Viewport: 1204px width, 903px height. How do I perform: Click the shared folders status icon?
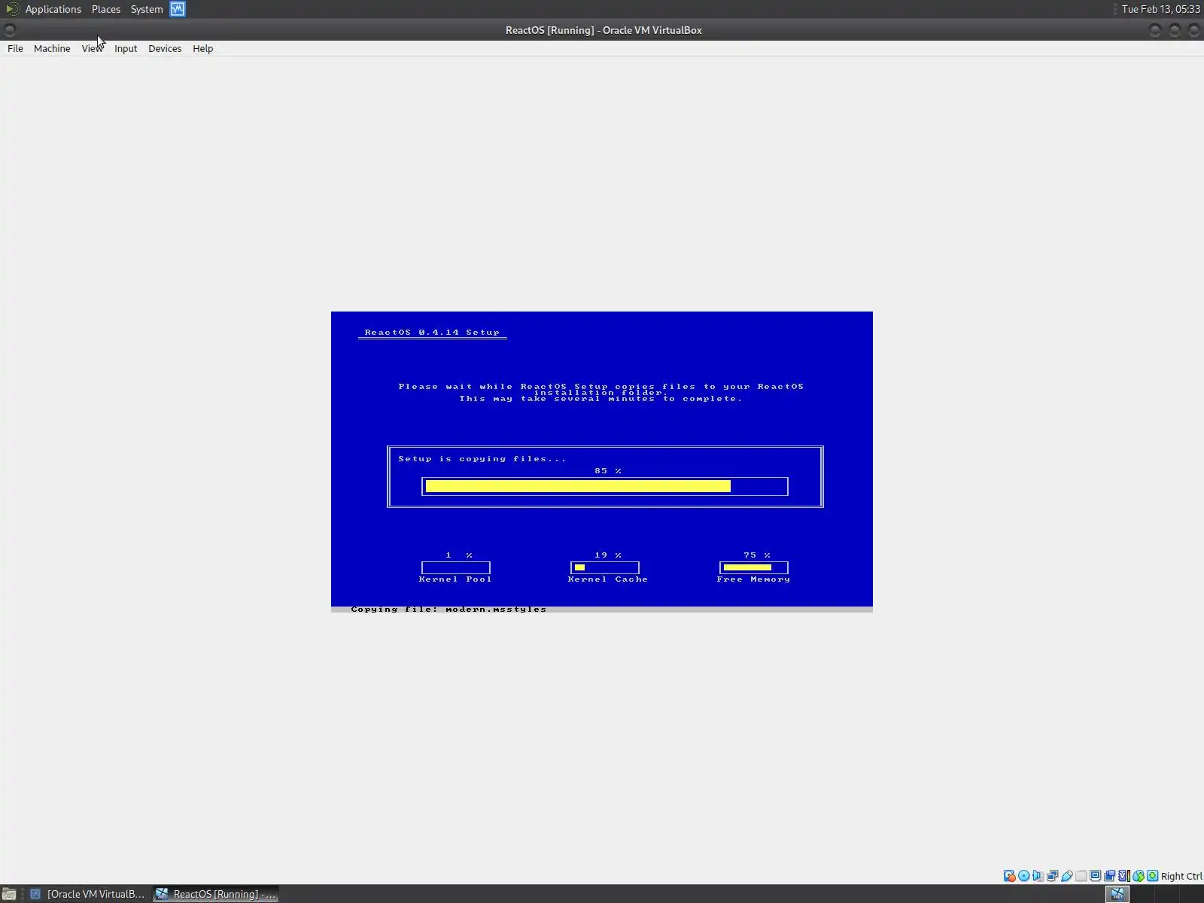coord(1081,876)
